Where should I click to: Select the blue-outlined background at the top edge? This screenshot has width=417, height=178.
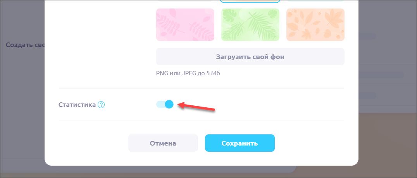point(250,1)
